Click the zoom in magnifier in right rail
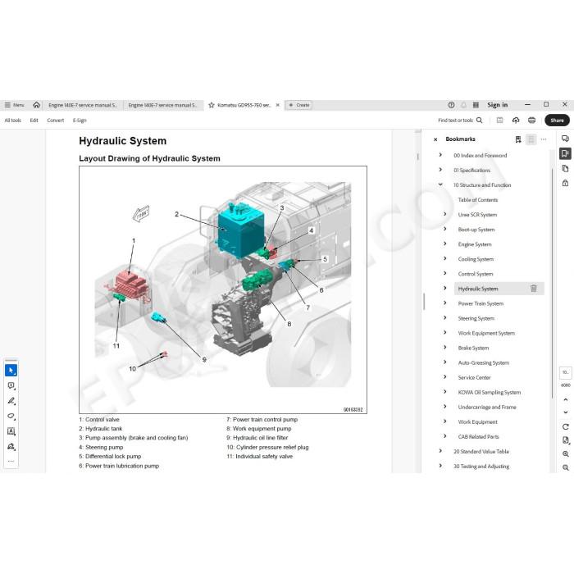The width and height of the screenshot is (574, 574). [x=565, y=454]
